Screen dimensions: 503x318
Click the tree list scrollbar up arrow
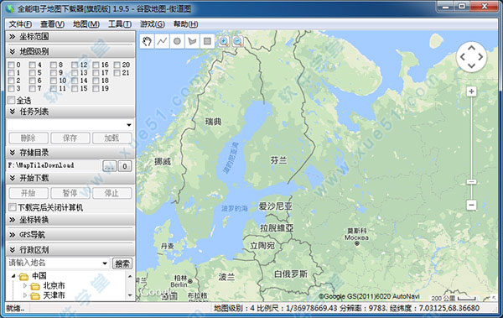(130, 276)
